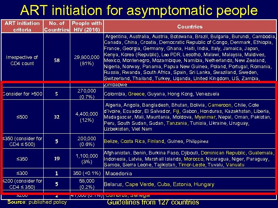Screen dimensions: 278x208
Task: Click "Macedonia" in the countries column
Action: (x=119, y=173)
